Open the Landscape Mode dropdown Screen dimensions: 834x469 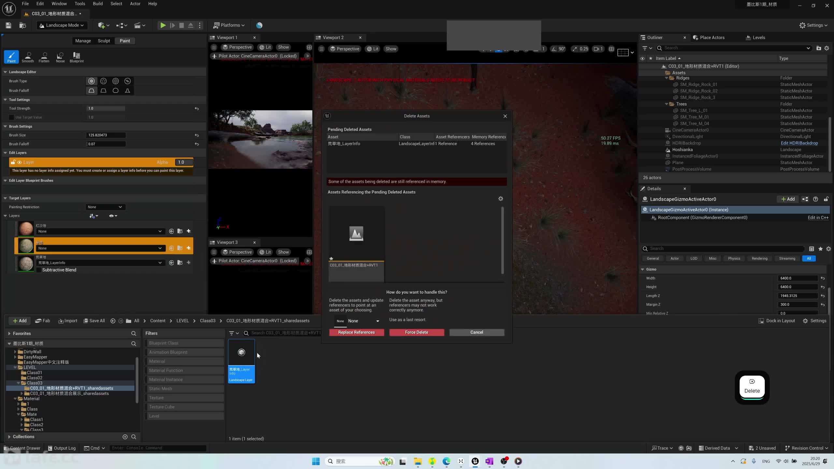[x=62, y=25]
